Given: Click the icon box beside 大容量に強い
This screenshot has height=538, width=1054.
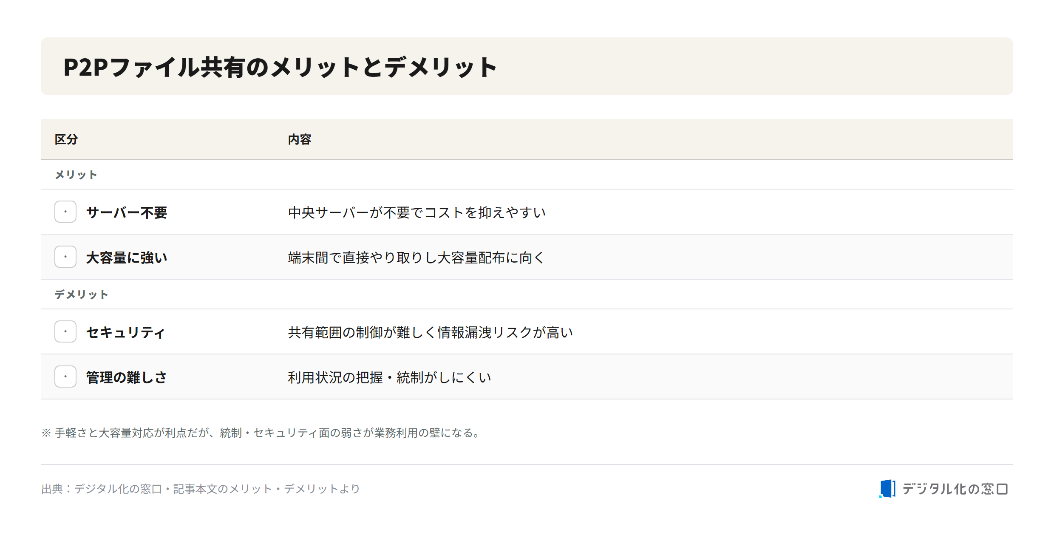Looking at the screenshot, I should click(65, 257).
